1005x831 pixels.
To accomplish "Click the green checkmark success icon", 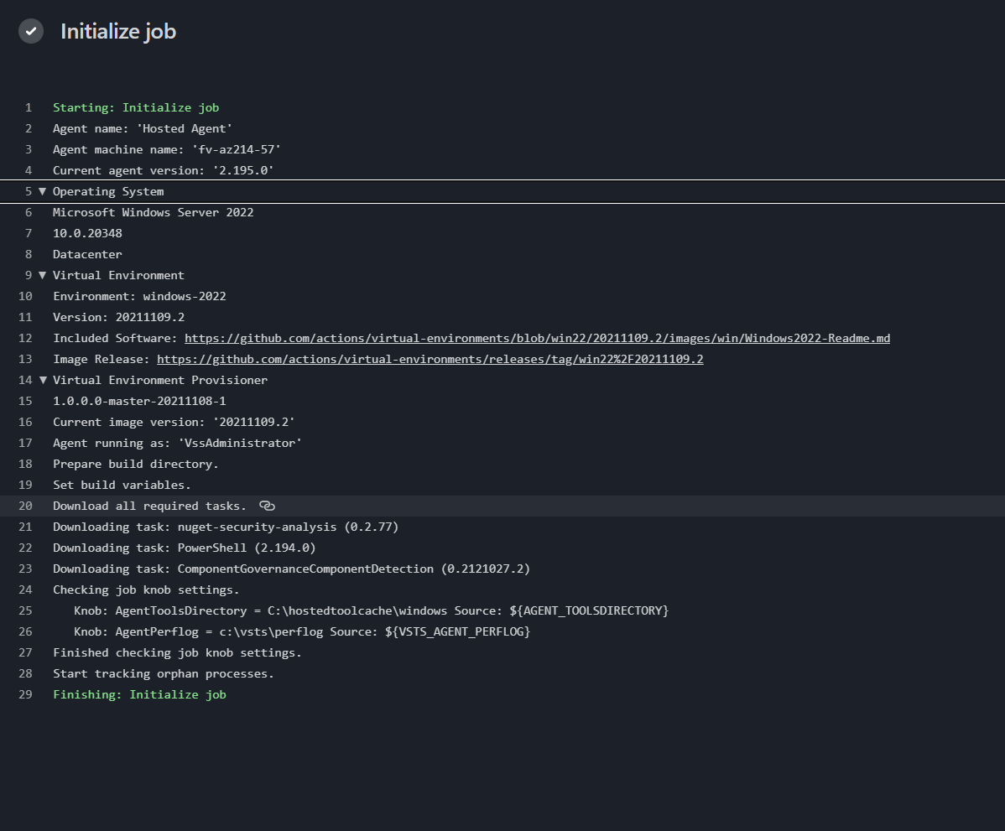I will (30, 31).
